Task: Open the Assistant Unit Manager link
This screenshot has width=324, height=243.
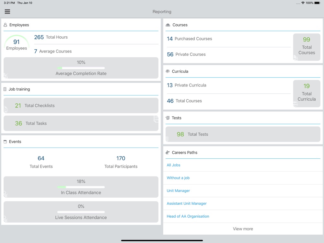Action: click(x=187, y=203)
